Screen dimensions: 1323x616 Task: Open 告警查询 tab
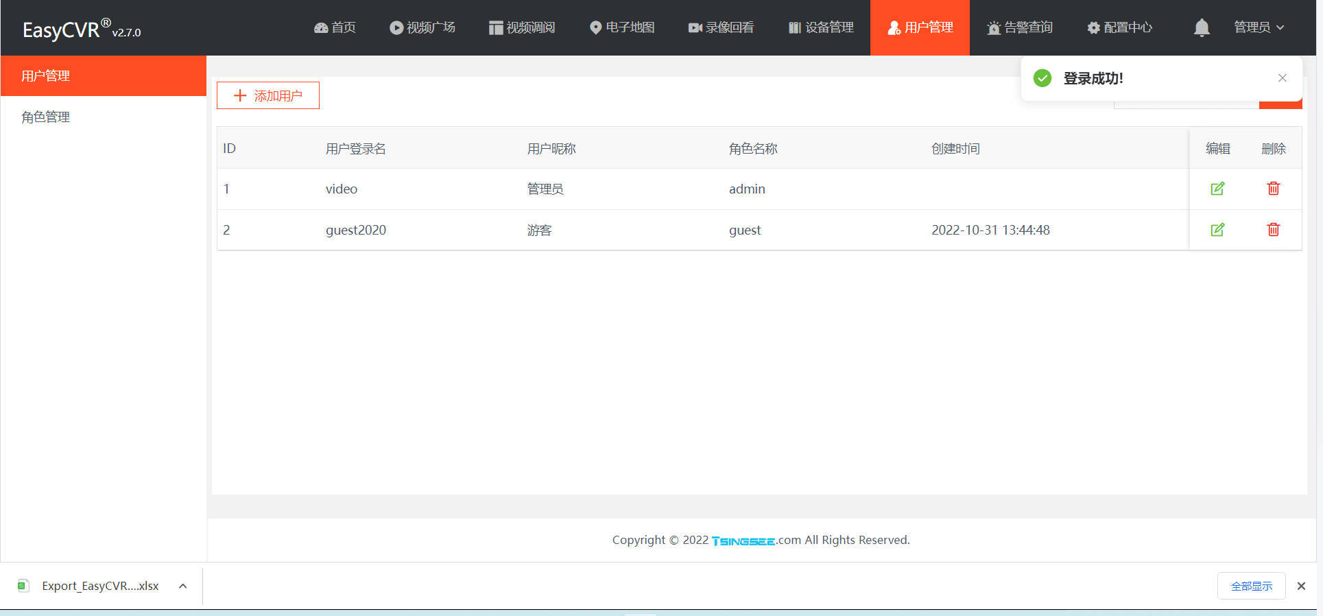tap(1020, 27)
